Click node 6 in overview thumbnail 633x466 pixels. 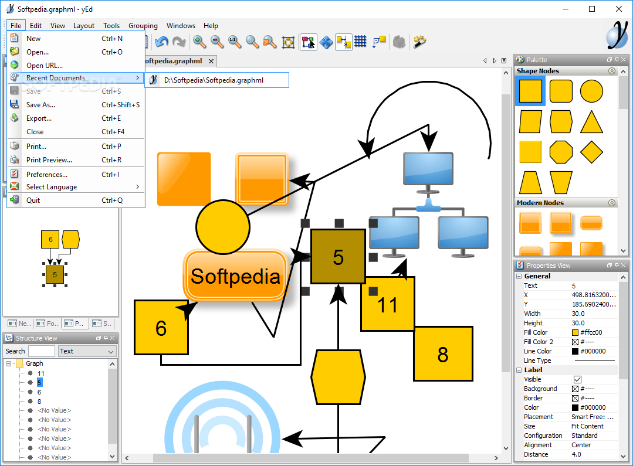pyautogui.click(x=50, y=240)
